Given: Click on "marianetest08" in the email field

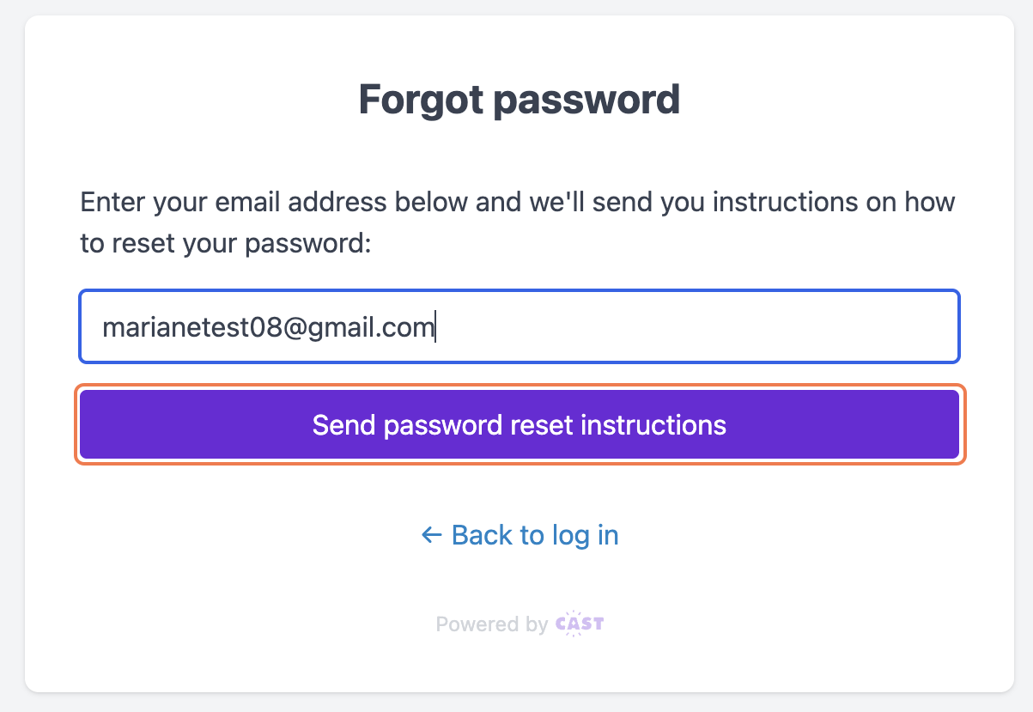Looking at the screenshot, I should [x=186, y=327].
